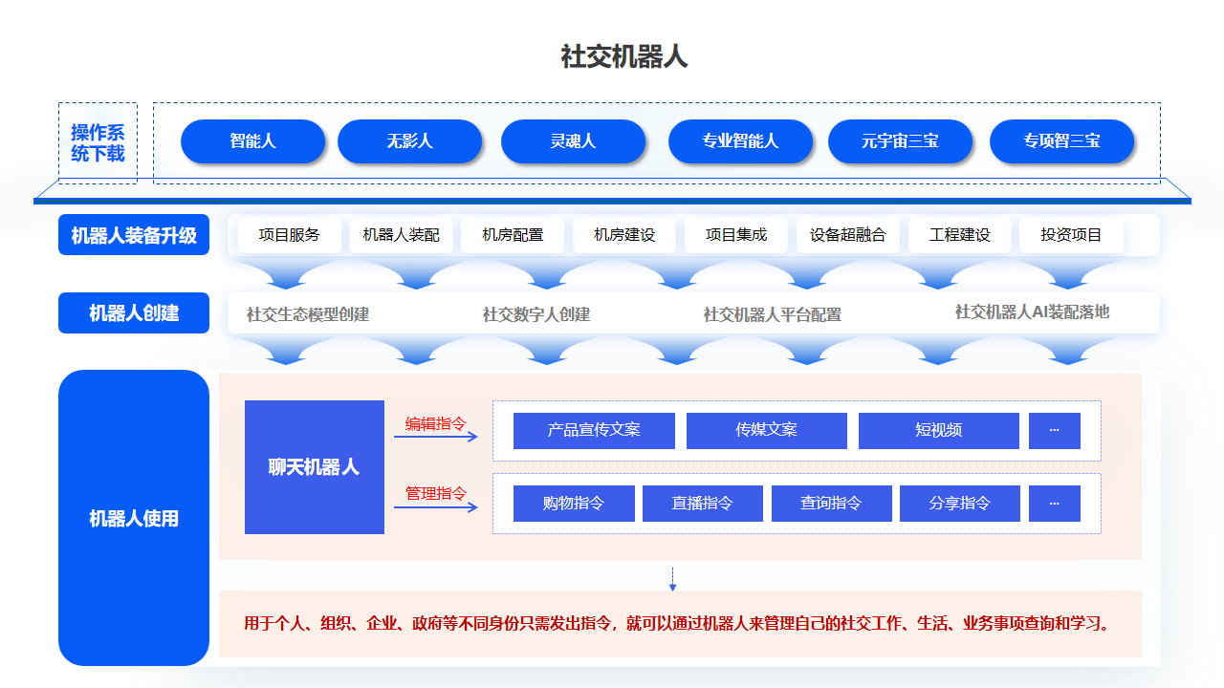Click the ellipsis box after 短视频
Screen dimensions: 1224x688
(1055, 431)
